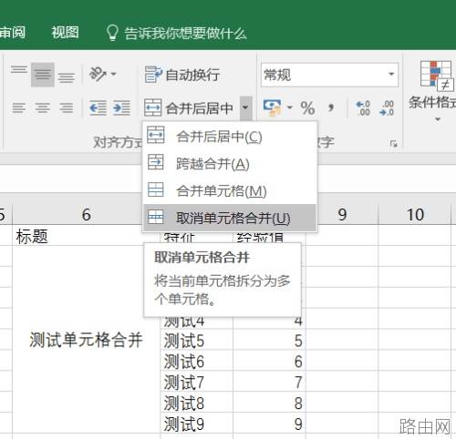Image resolution: width=456 pixels, height=439 pixels.
Task: Select 跨越合并(A) menu item
Action: coord(230,164)
